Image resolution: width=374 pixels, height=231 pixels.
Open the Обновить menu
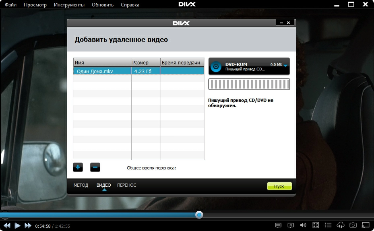[103, 5]
